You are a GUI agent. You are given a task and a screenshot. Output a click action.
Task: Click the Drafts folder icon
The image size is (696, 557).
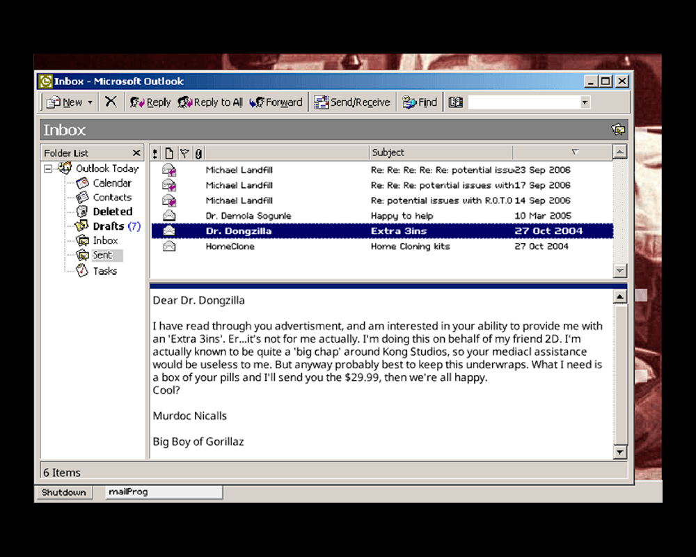pyautogui.click(x=81, y=226)
